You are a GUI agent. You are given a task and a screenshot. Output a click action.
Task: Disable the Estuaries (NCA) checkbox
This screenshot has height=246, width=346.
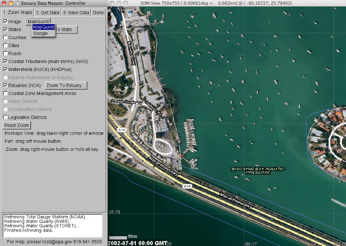point(4,85)
